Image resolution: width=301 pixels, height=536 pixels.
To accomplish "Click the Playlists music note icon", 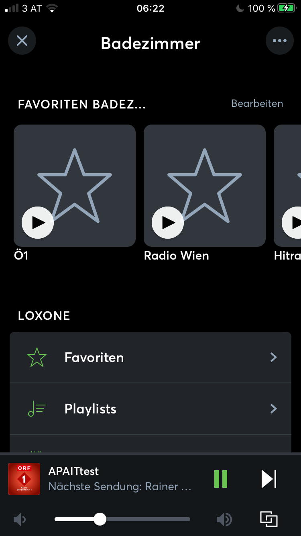I will (37, 409).
